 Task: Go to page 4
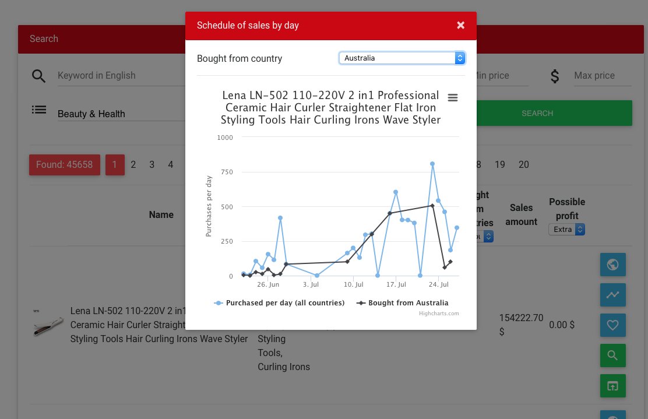(x=170, y=164)
